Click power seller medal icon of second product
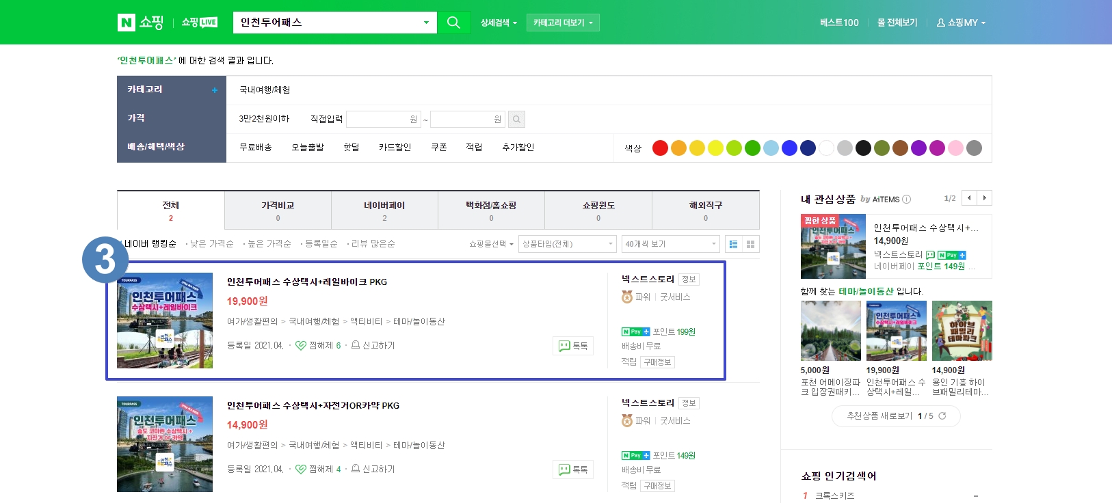 coord(626,421)
